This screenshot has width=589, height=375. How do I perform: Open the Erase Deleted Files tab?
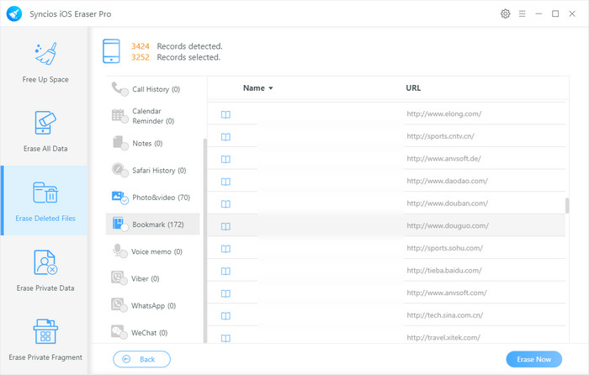tap(45, 201)
